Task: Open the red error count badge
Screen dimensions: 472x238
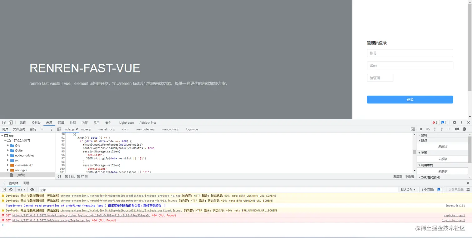Action: pyautogui.click(x=435, y=123)
